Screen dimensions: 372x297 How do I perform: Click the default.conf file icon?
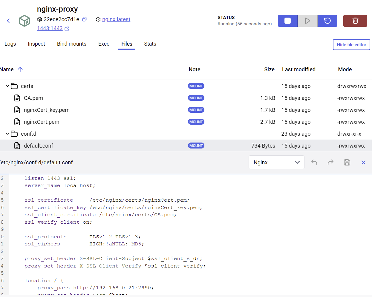click(17, 146)
